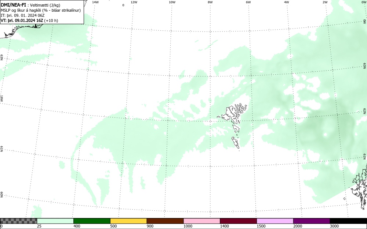Viewport: 367px width, 229px height.
Task: Click the 25 value on the legend
Action: (39, 226)
